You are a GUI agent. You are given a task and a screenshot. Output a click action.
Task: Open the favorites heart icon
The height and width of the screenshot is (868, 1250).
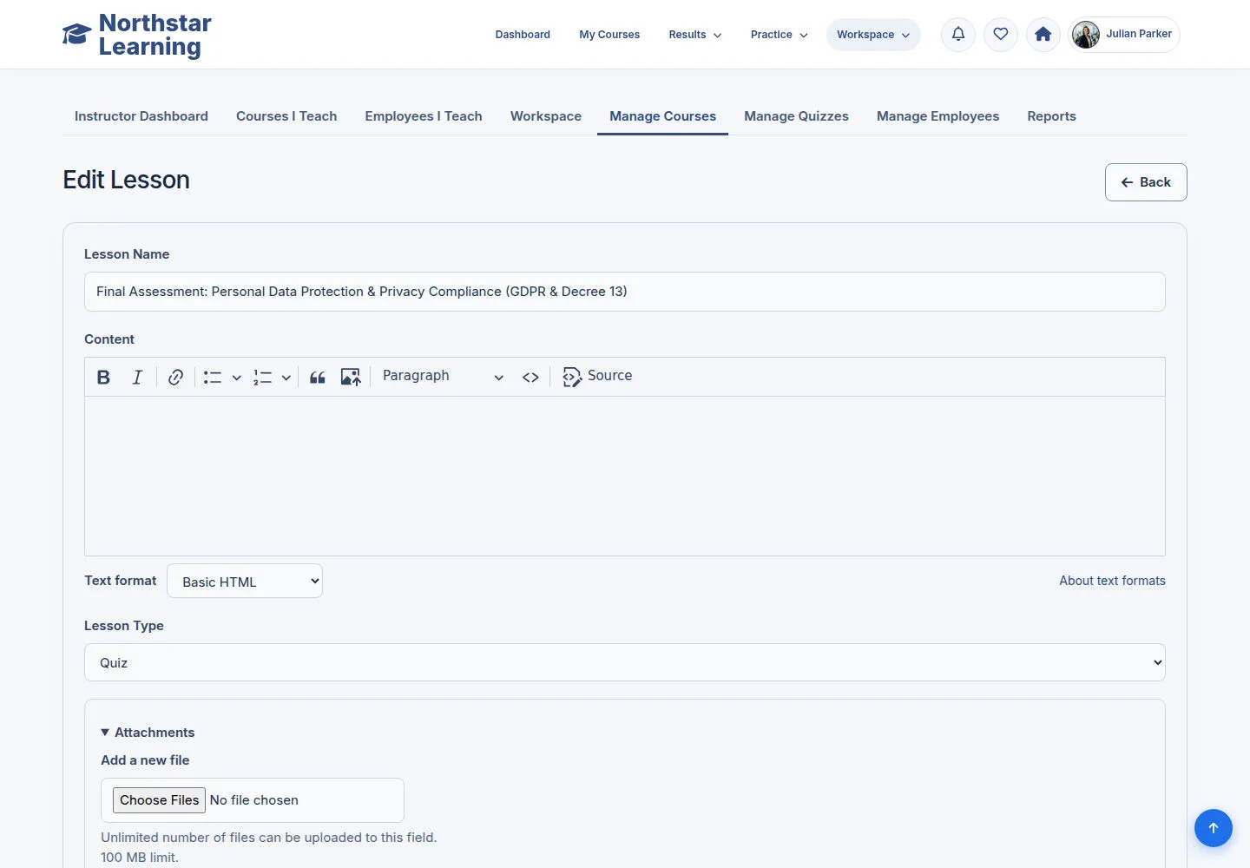point(1001,35)
